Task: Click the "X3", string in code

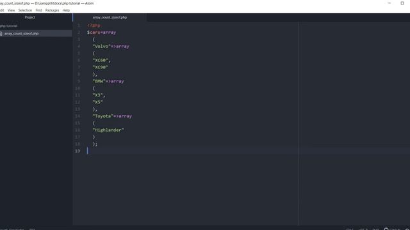Action: click(99, 95)
